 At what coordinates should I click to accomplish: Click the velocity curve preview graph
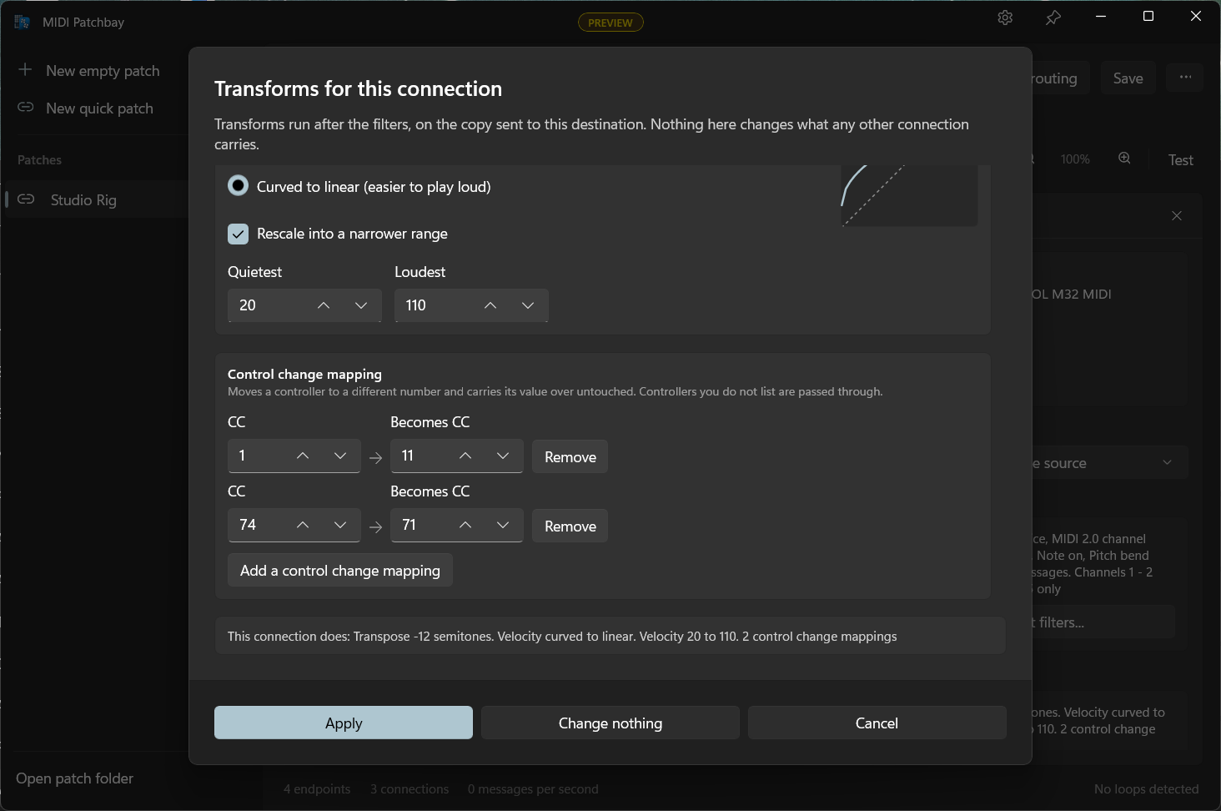point(909,195)
